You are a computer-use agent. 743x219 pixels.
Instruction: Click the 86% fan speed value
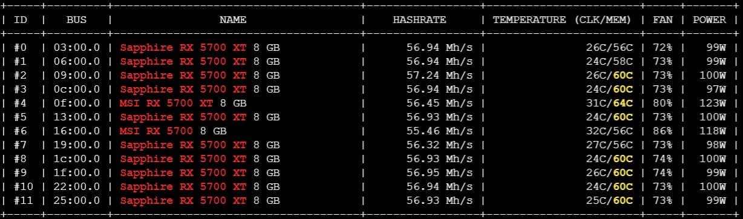pyautogui.click(x=663, y=131)
